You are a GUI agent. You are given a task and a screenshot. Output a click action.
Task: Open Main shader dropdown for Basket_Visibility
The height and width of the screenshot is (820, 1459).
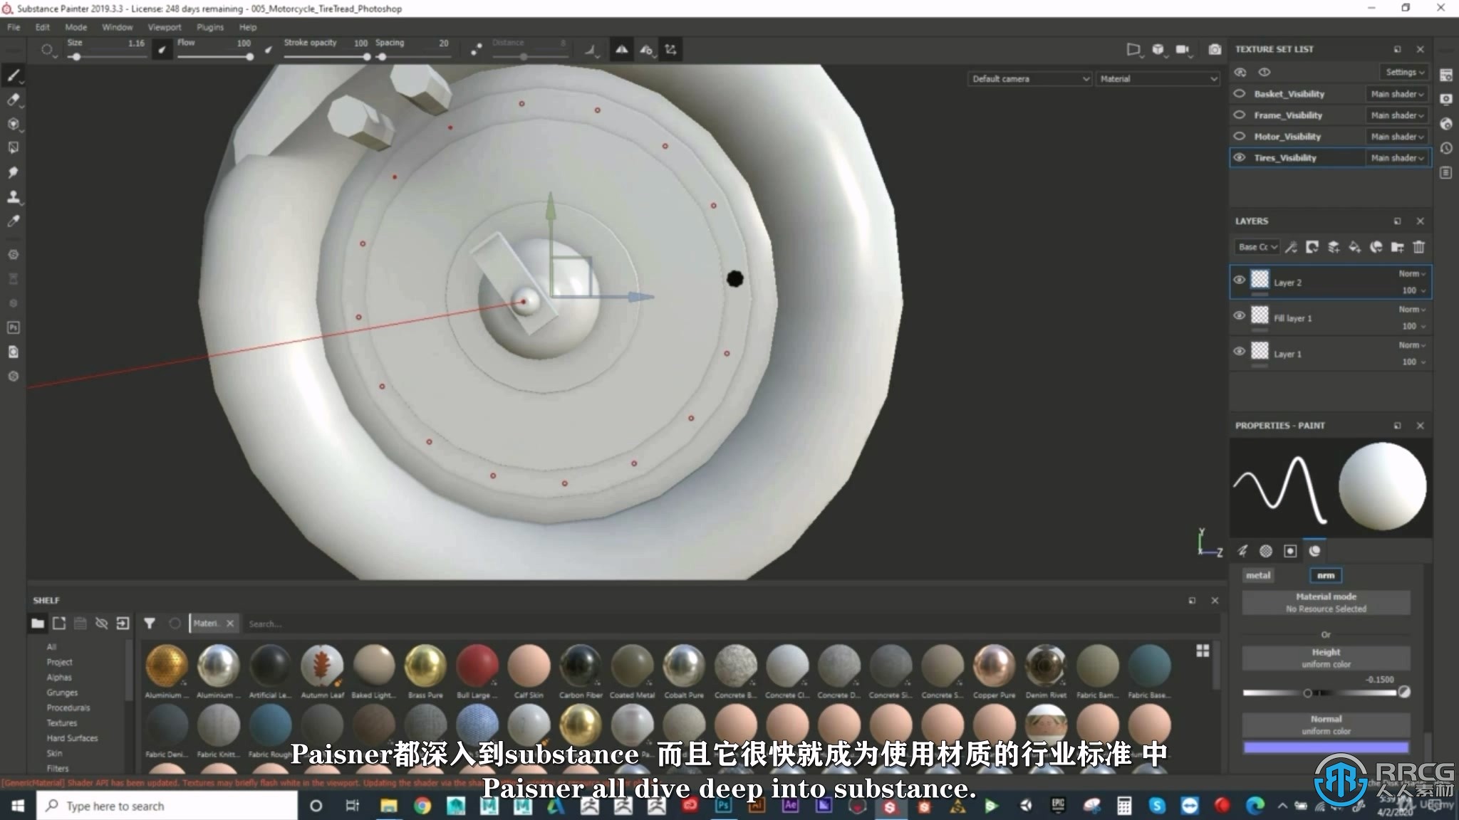(1397, 94)
